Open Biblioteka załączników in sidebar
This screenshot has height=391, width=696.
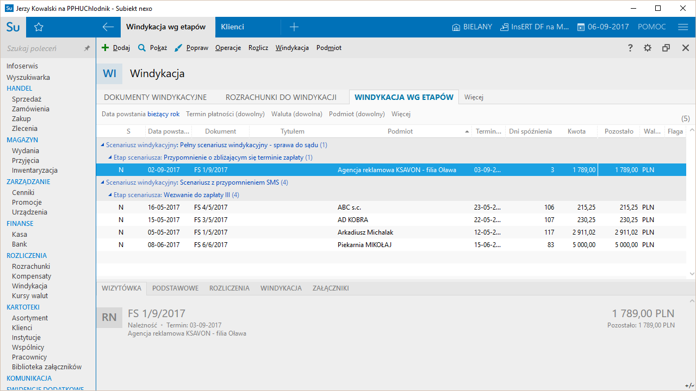47,367
